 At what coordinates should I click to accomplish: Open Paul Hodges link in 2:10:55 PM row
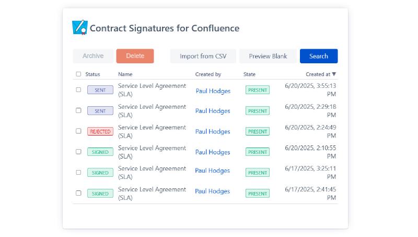point(213,152)
